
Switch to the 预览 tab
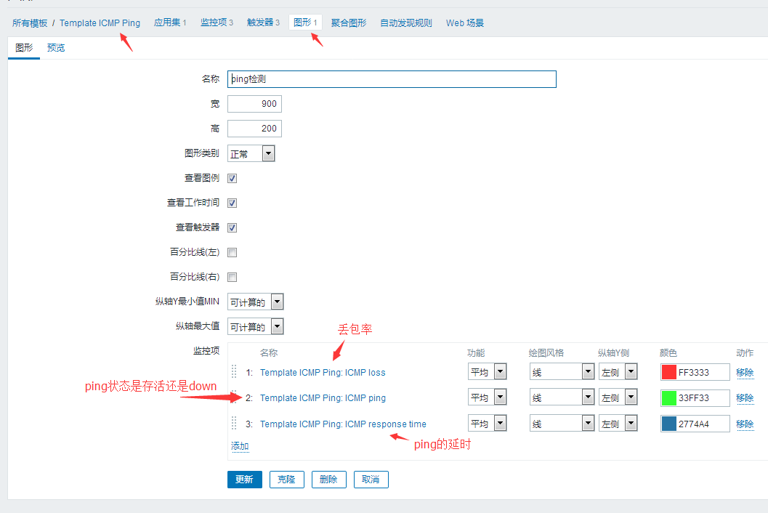click(x=56, y=48)
